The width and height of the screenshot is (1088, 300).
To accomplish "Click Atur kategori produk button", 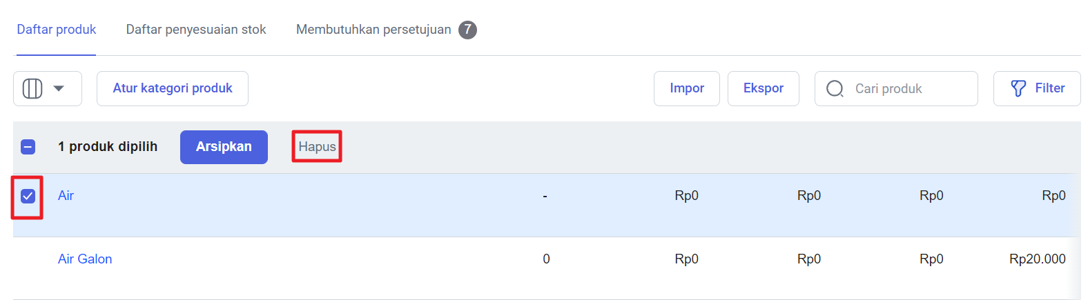I will [x=173, y=88].
